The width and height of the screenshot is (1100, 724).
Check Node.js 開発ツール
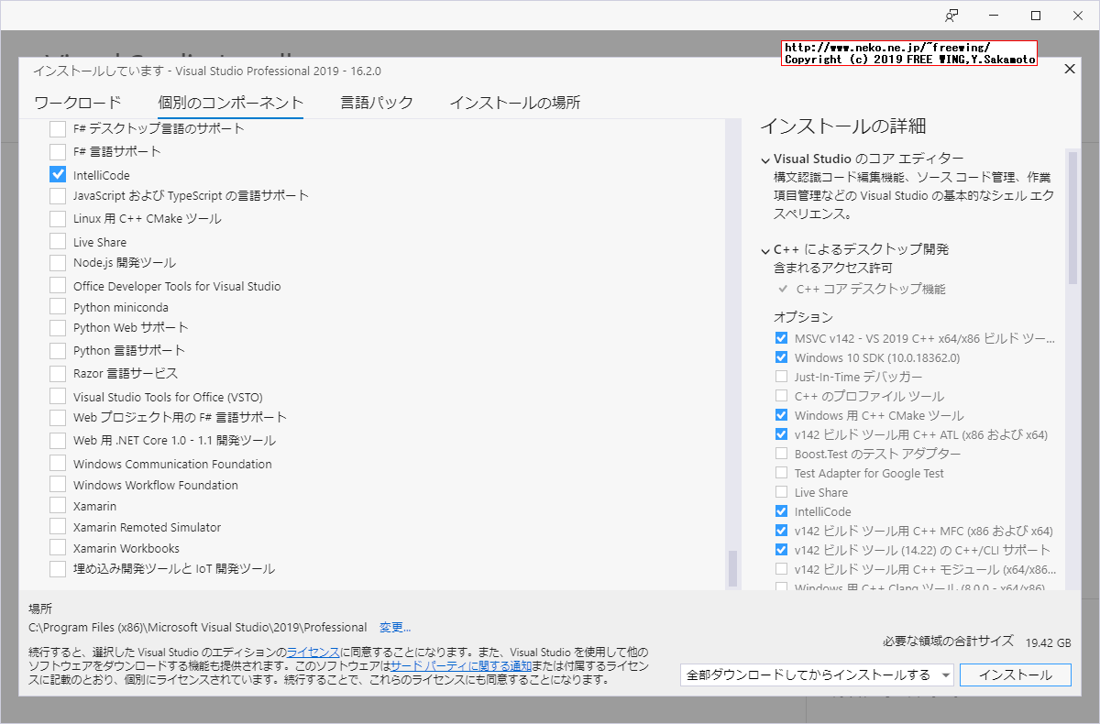pos(58,263)
